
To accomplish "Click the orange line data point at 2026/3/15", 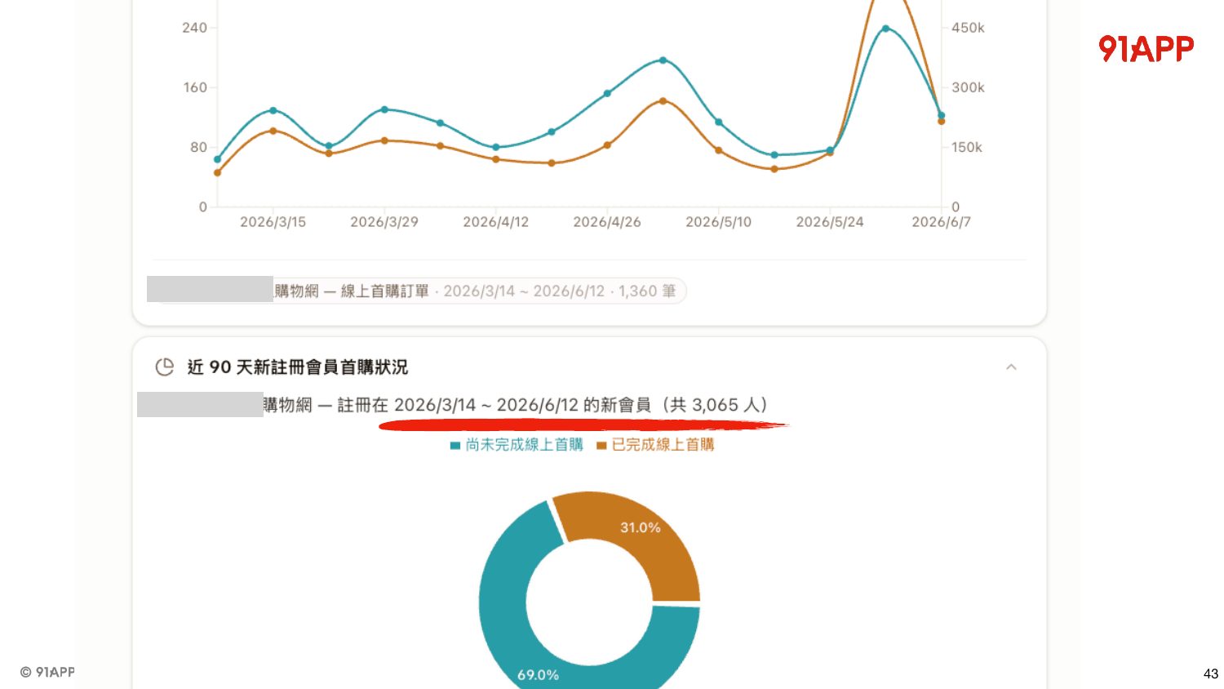I will 273,131.
